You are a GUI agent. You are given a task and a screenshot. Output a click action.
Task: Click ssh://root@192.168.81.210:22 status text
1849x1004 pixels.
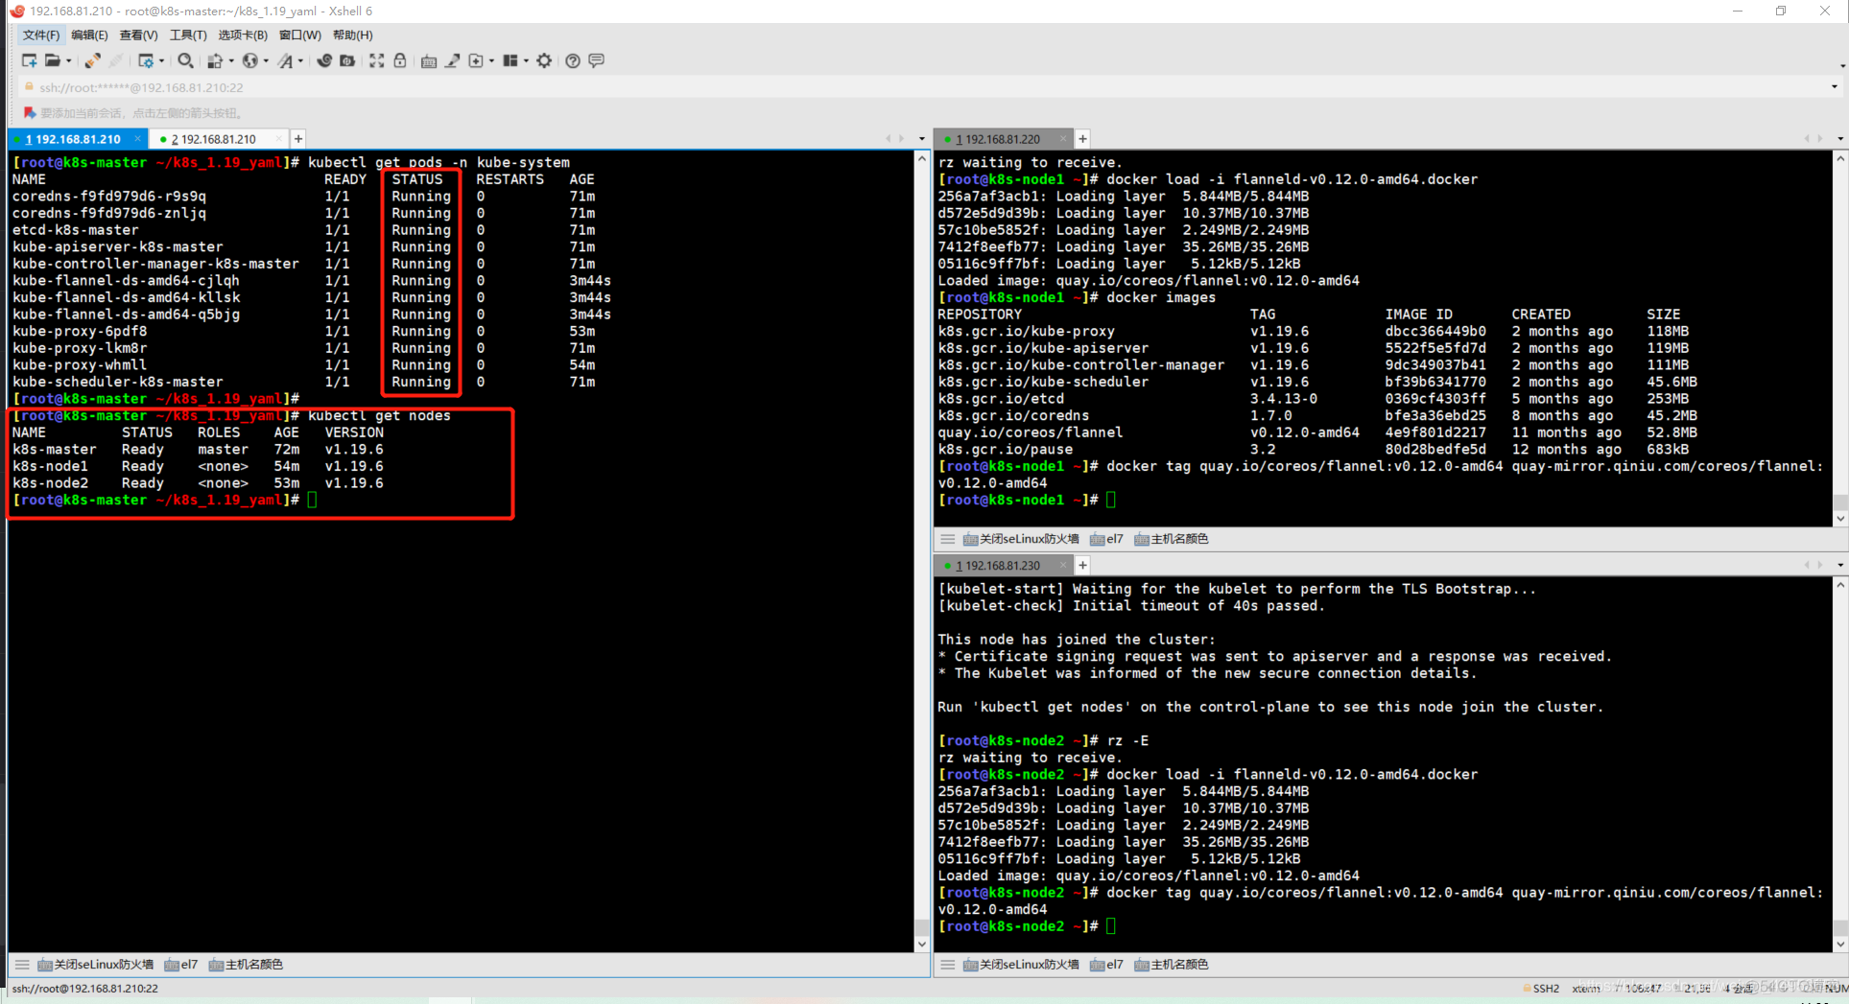pyautogui.click(x=85, y=989)
